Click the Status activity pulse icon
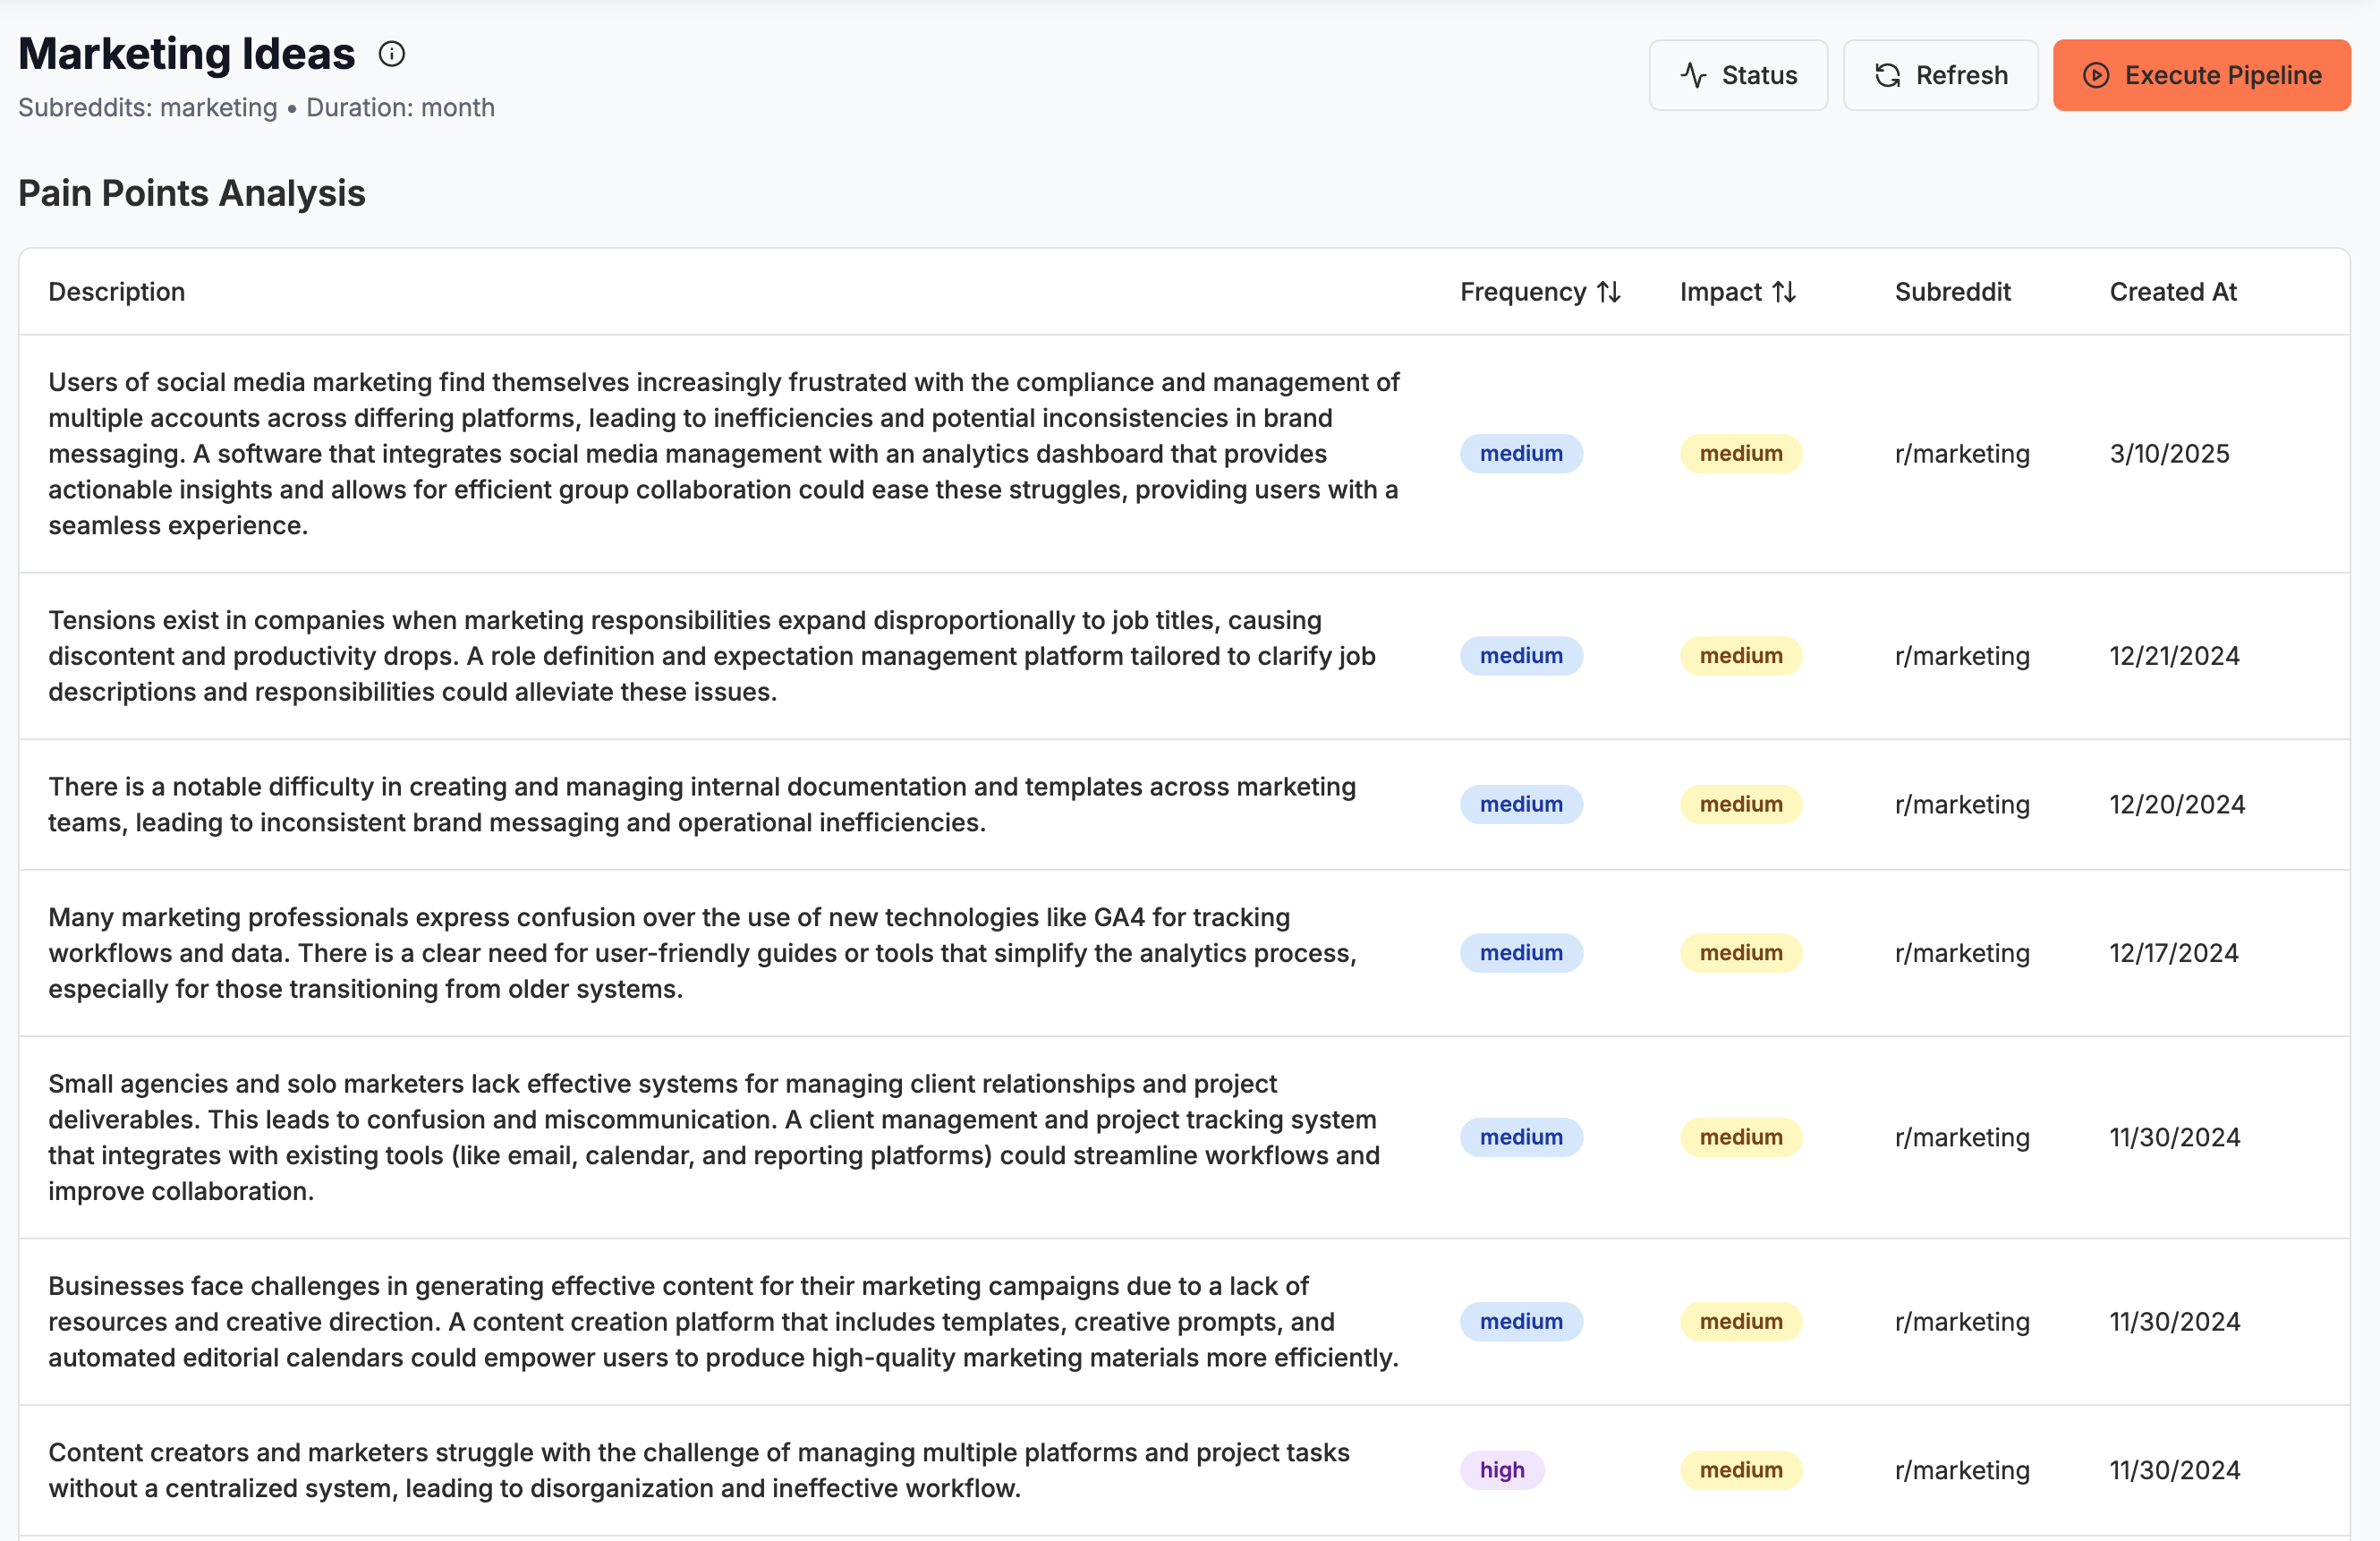This screenshot has height=1541, width=2380. pos(1693,75)
